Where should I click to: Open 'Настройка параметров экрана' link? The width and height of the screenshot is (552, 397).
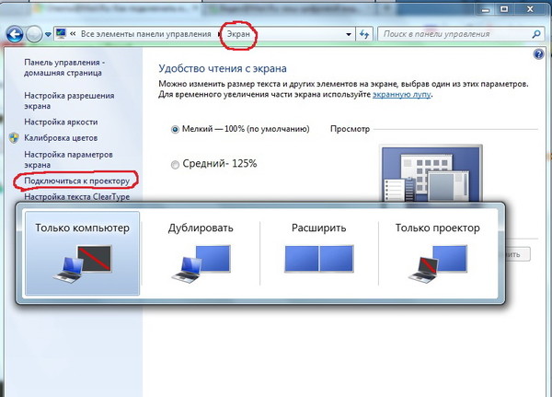(x=68, y=159)
